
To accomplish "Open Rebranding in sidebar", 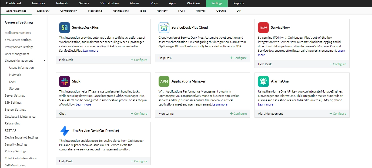I will pos(12,123).
